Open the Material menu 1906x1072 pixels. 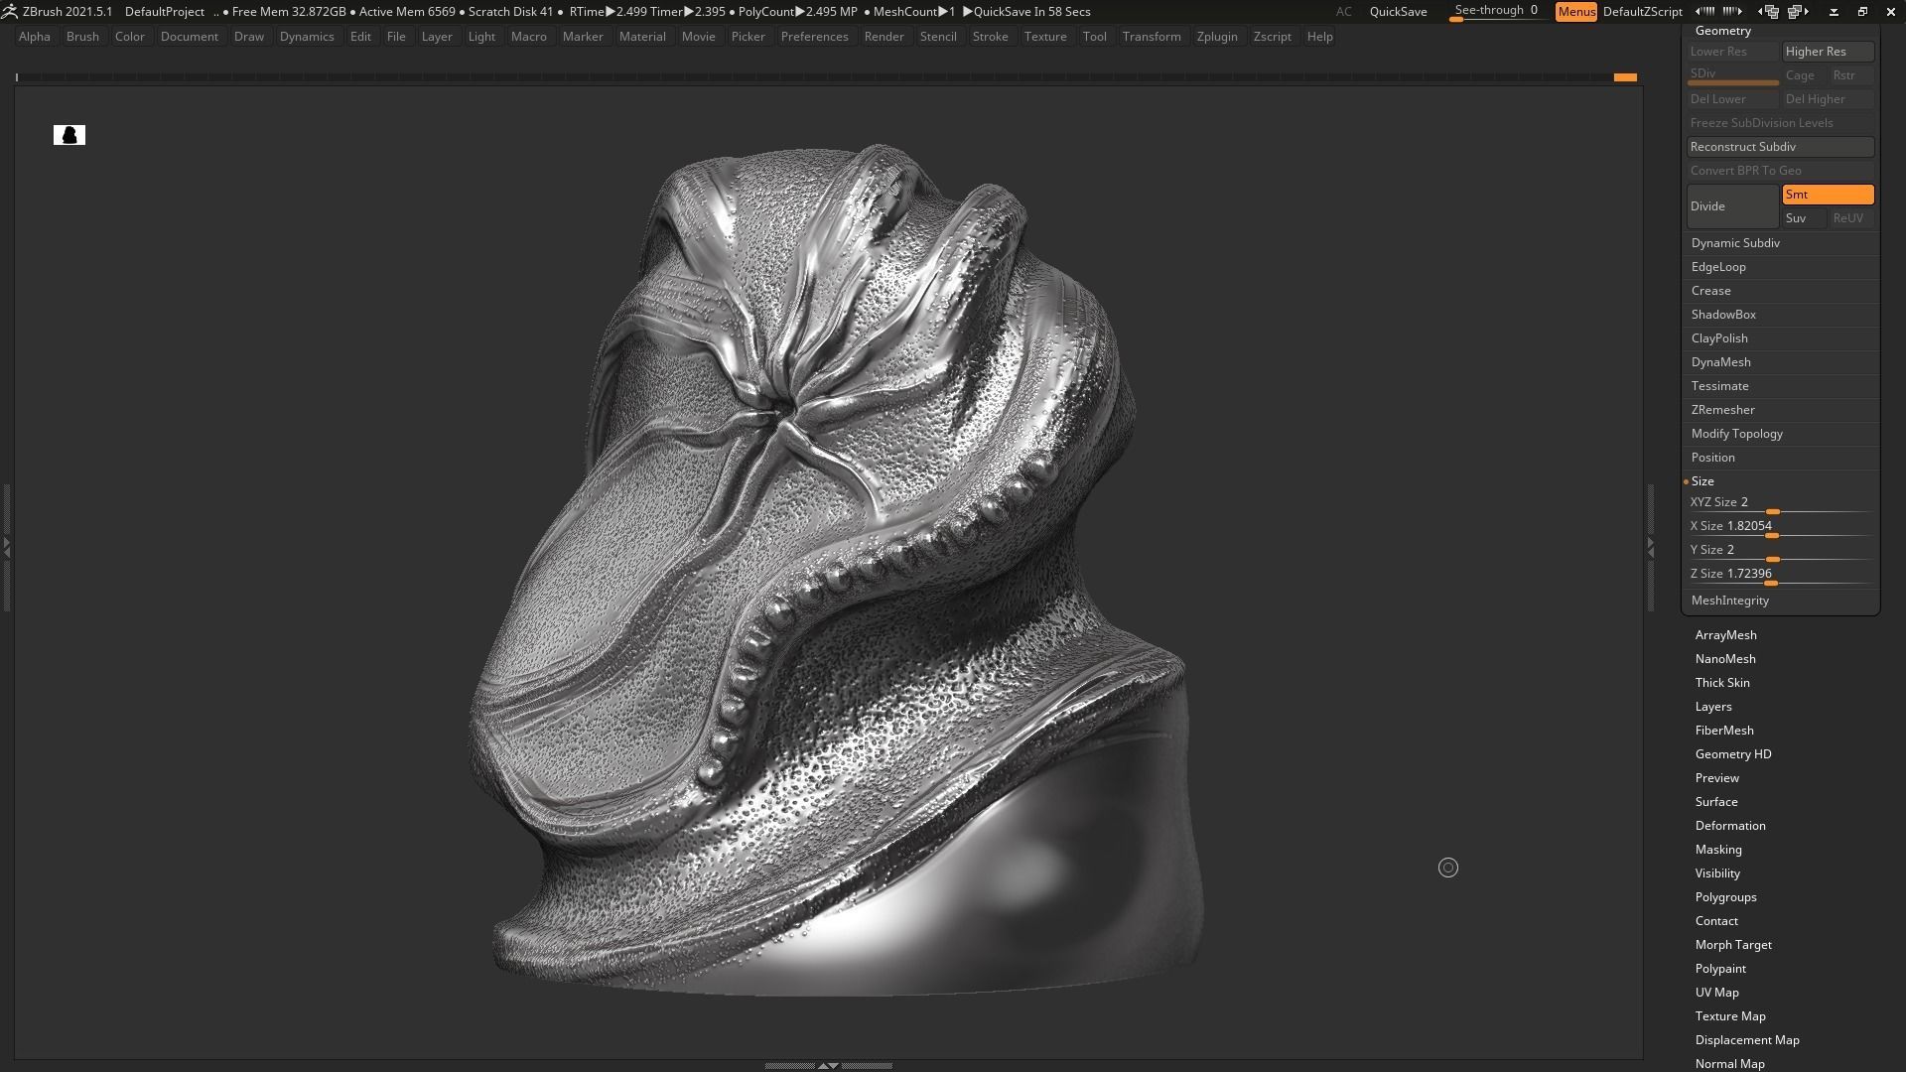pos(642,37)
